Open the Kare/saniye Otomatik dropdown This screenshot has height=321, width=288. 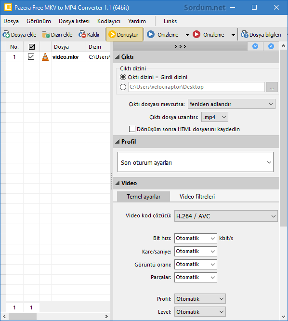[x=196, y=252]
